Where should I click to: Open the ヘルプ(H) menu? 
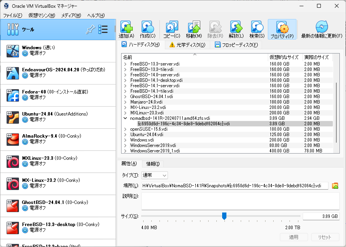[96, 16]
